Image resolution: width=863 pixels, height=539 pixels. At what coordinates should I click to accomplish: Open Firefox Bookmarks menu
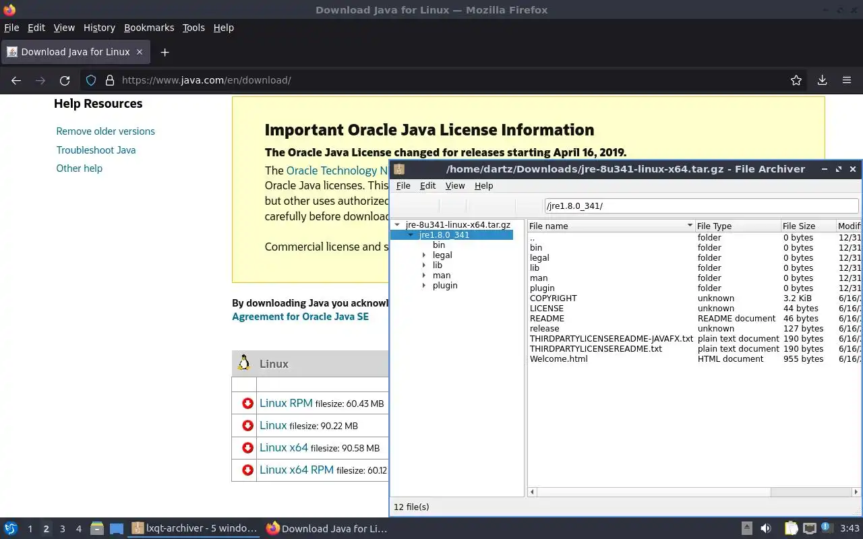(149, 28)
